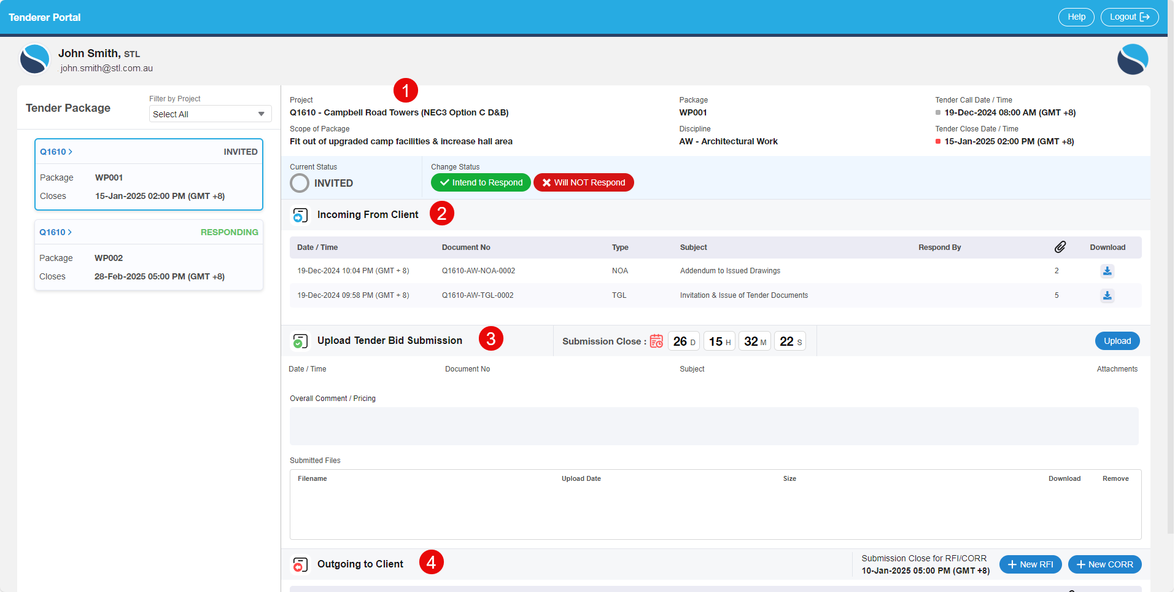Viewport: 1175px width, 592px height.
Task: Click the subject Addendum to Issued Drawings
Action: [730, 271]
